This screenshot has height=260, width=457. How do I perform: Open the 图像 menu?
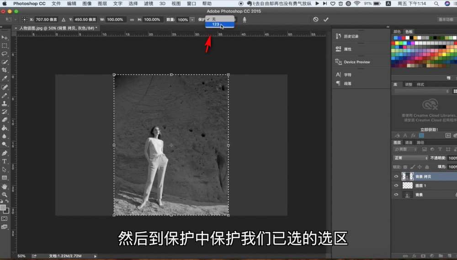[x=87, y=4]
